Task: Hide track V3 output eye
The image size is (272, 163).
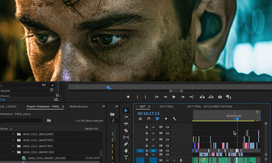Action: 167,146
